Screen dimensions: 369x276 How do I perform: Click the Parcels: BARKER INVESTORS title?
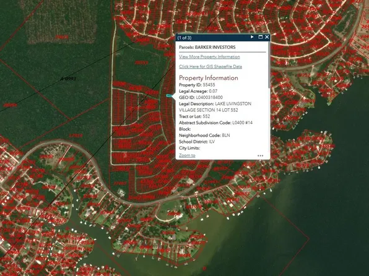[207, 47]
